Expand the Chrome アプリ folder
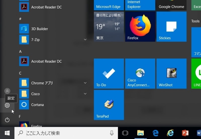 (85, 83)
